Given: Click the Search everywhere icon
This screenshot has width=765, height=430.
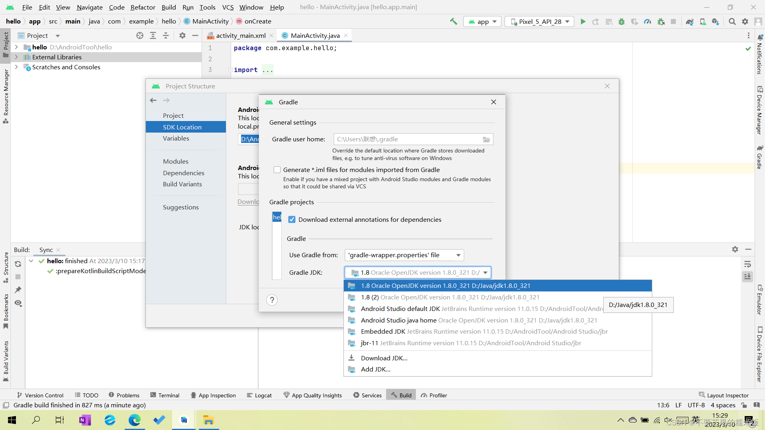Looking at the screenshot, I should pyautogui.click(x=732, y=21).
